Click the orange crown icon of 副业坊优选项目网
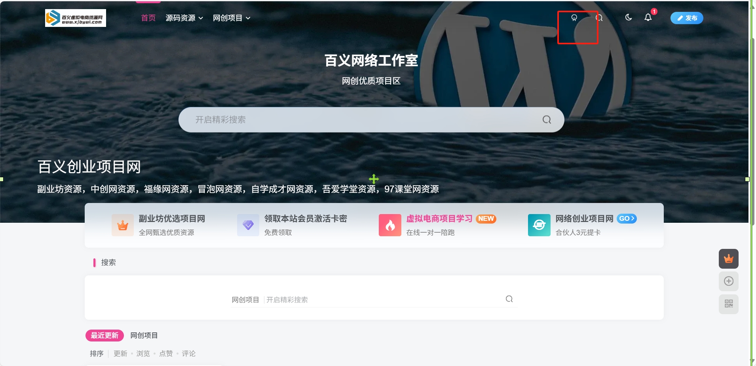Image resolution: width=756 pixels, height=366 pixels. [123, 225]
